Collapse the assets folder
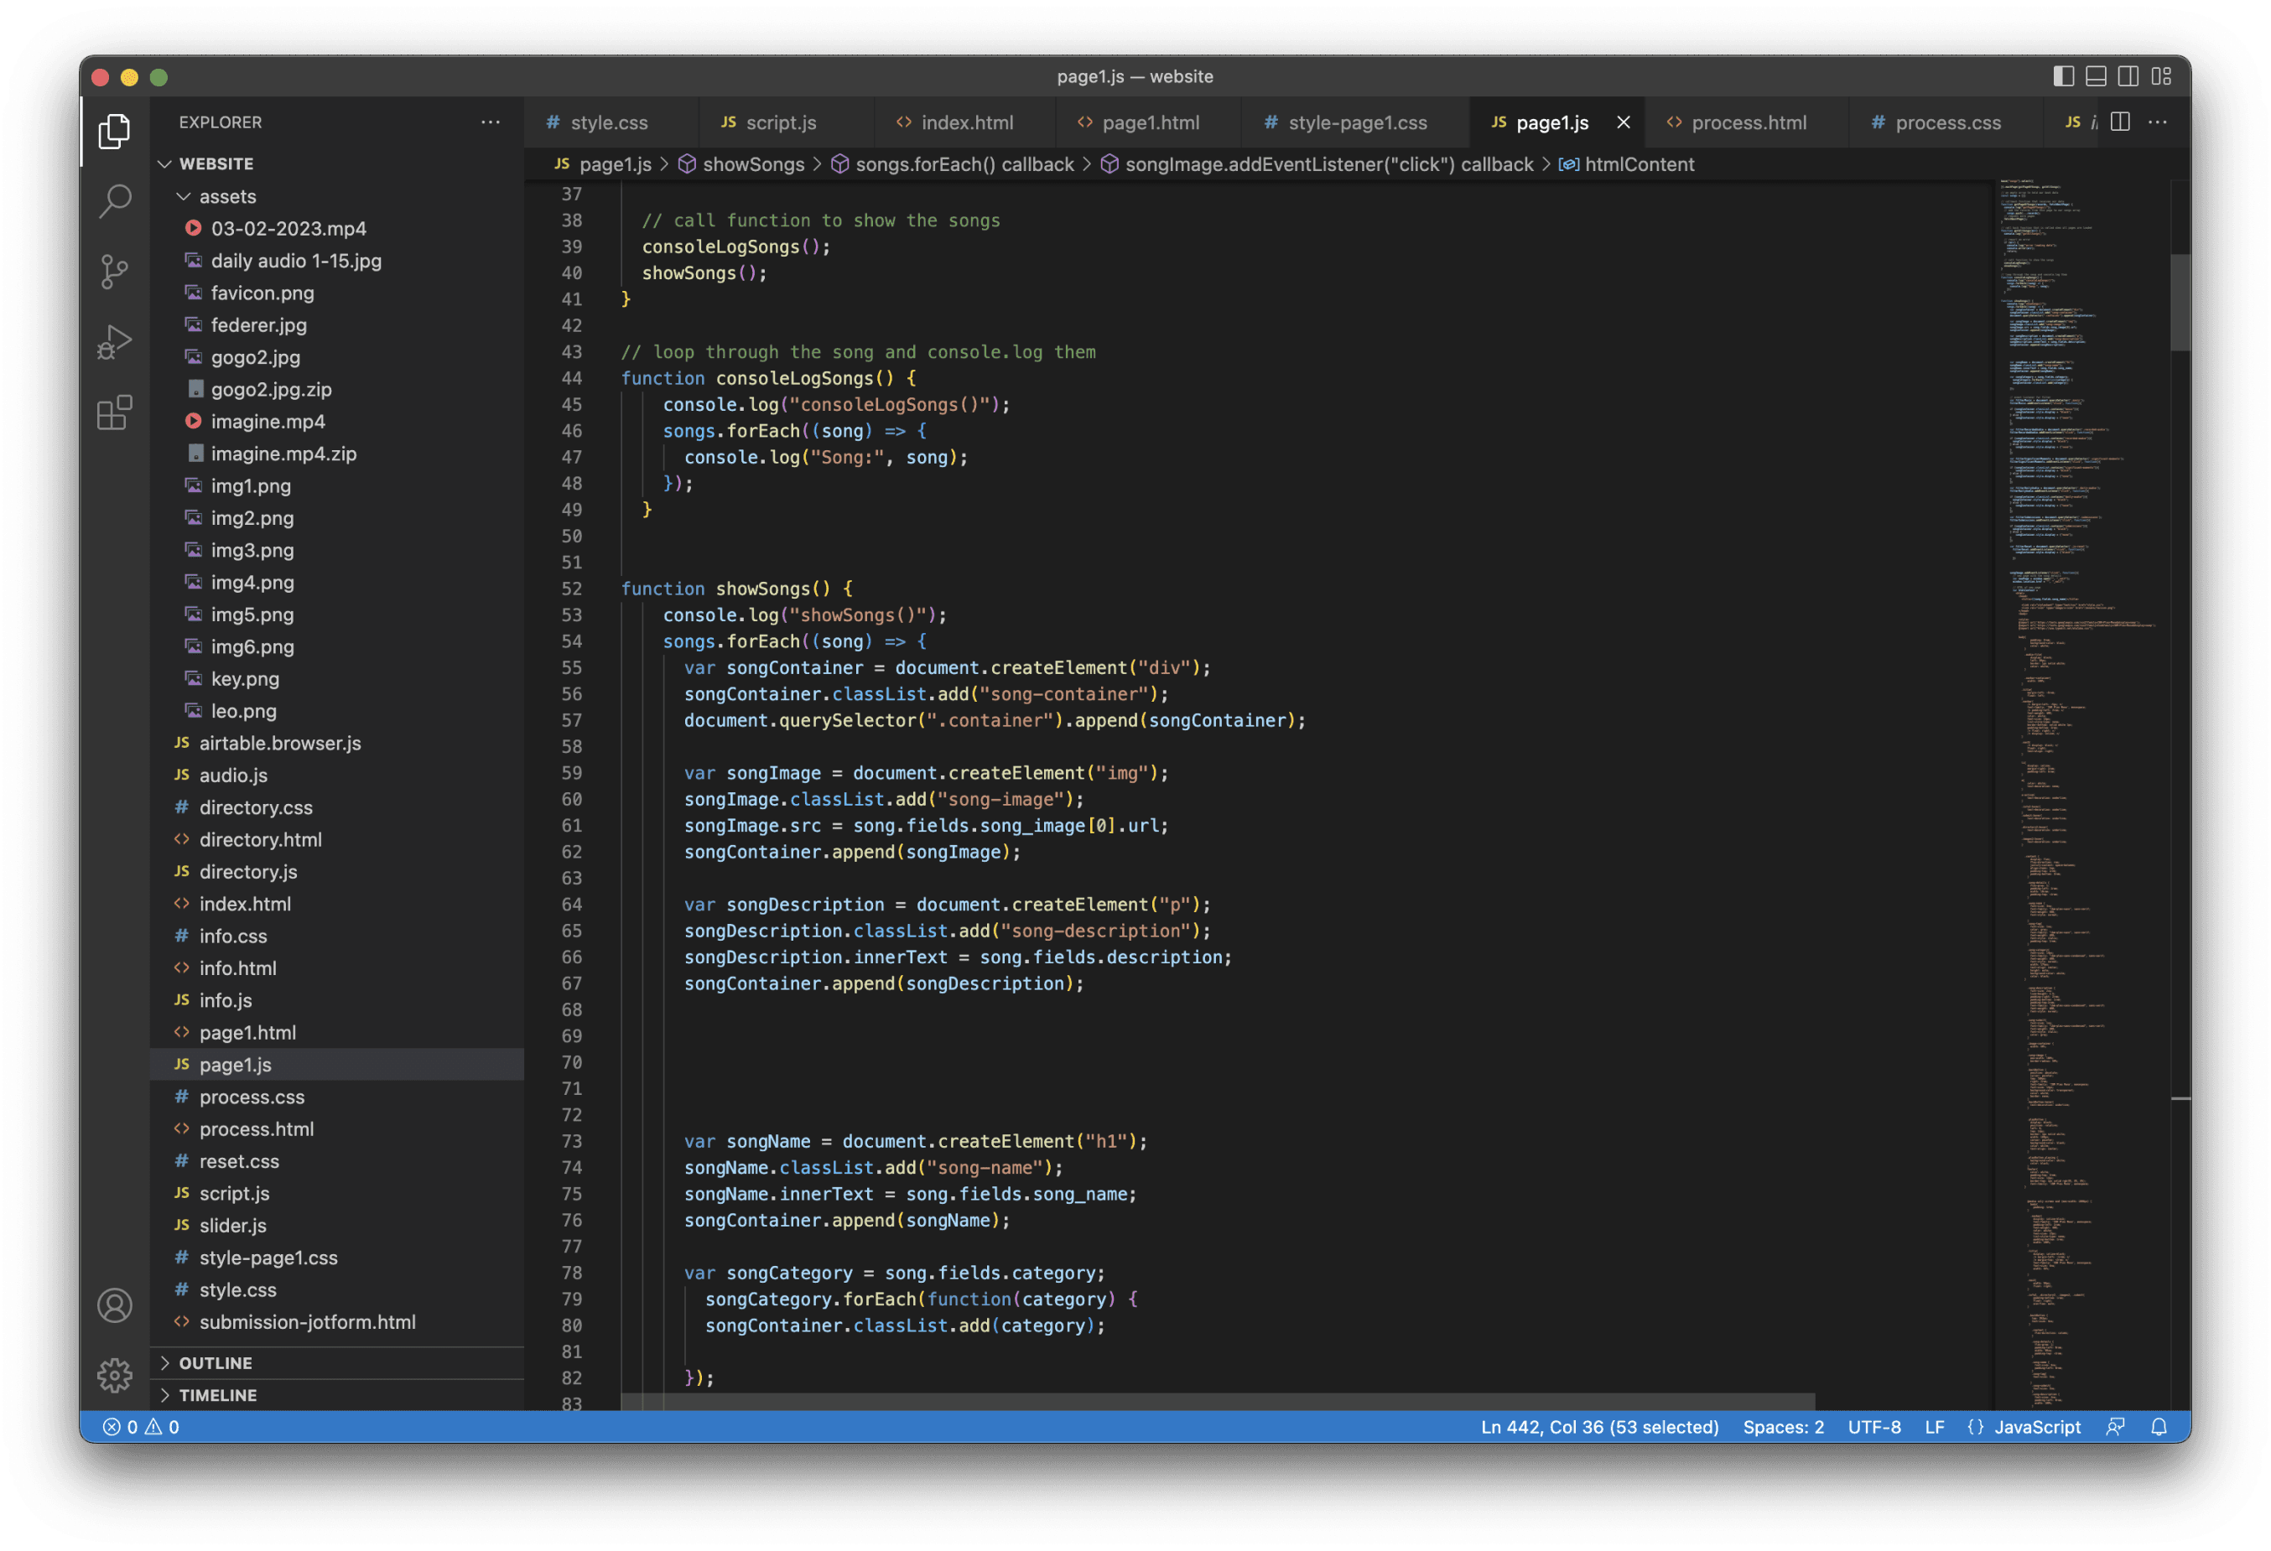The height and width of the screenshot is (1551, 2271). [226, 196]
